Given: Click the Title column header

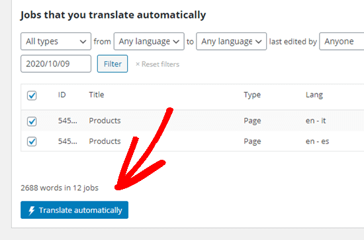Looking at the screenshot, I should [x=97, y=95].
